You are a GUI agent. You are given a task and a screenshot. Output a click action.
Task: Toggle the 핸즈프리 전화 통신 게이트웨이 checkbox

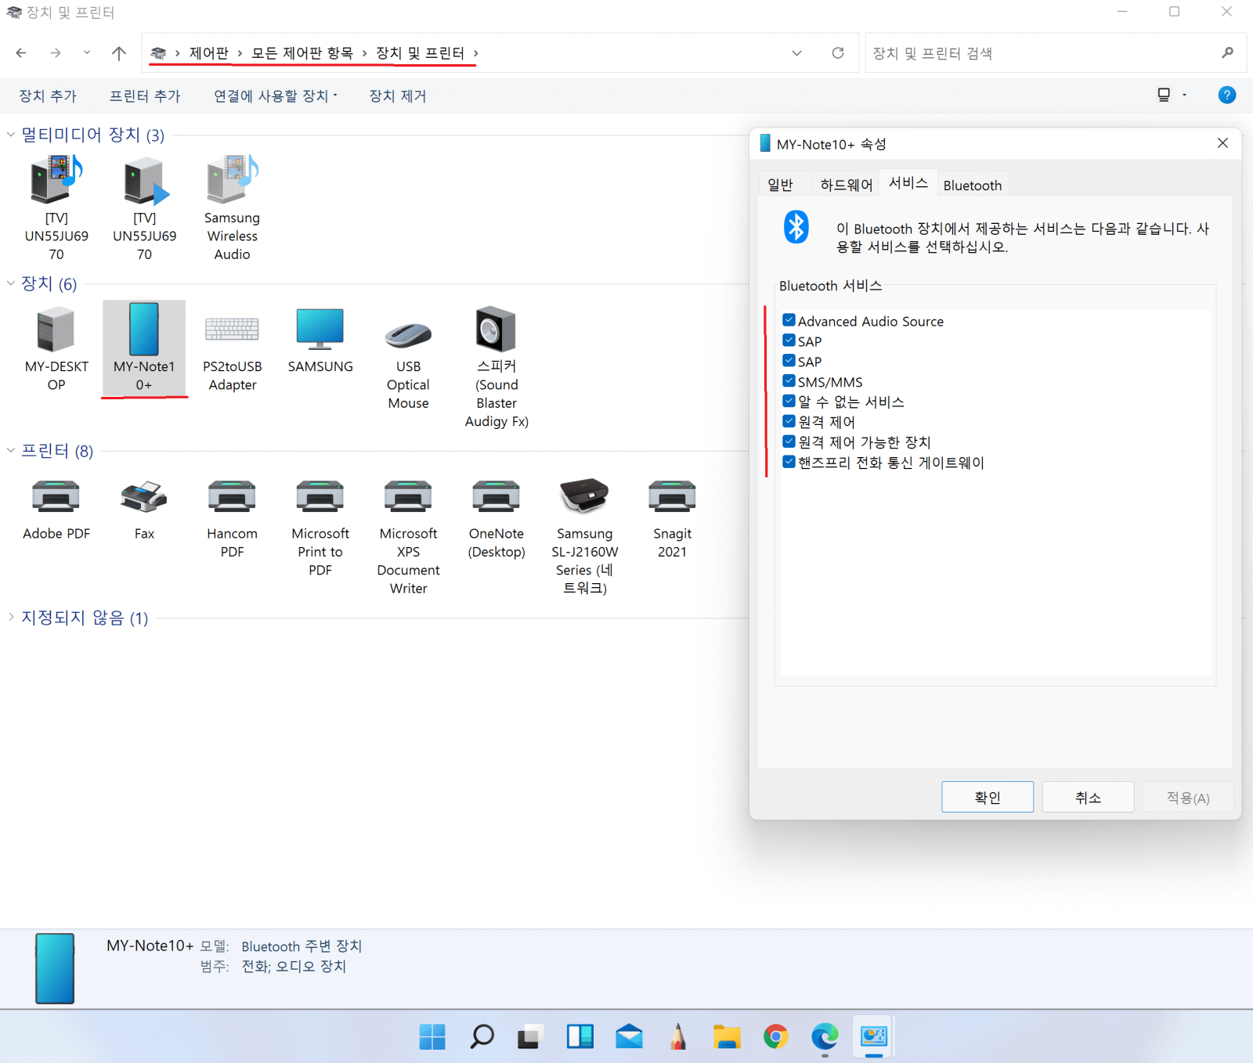[789, 462]
